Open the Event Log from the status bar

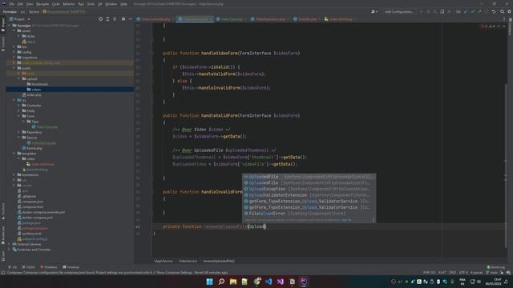point(496,267)
